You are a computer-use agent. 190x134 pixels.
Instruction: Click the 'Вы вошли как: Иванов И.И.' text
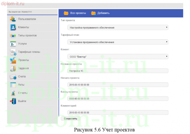coord(20,12)
